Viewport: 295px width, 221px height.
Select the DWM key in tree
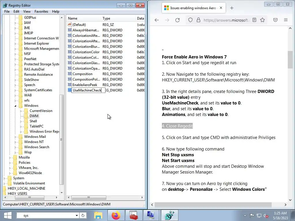tap(34, 116)
